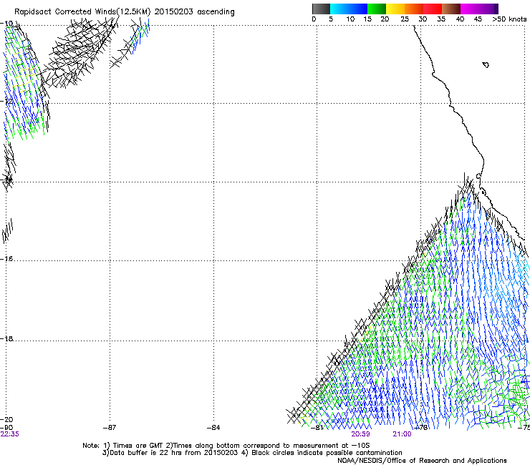Click the '>50 knots' legend label
The width and height of the screenshot is (530, 465).
click(x=509, y=19)
